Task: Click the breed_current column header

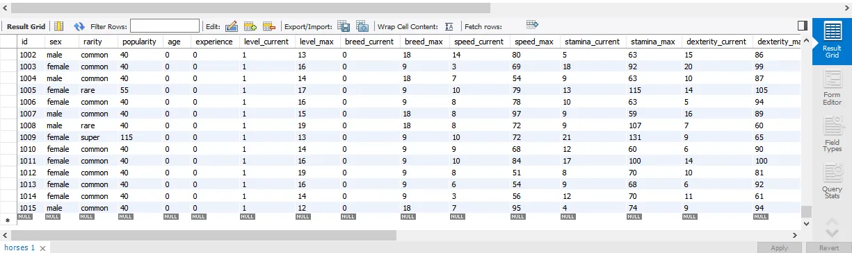Action: click(x=370, y=42)
